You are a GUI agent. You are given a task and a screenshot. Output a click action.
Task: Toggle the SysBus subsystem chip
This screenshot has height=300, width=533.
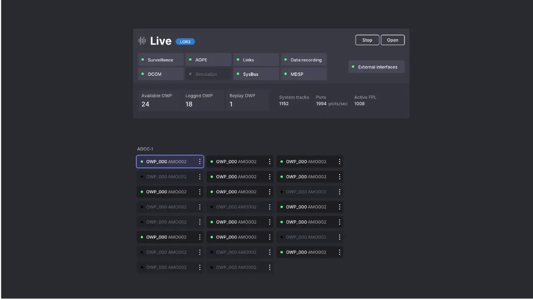coord(256,74)
